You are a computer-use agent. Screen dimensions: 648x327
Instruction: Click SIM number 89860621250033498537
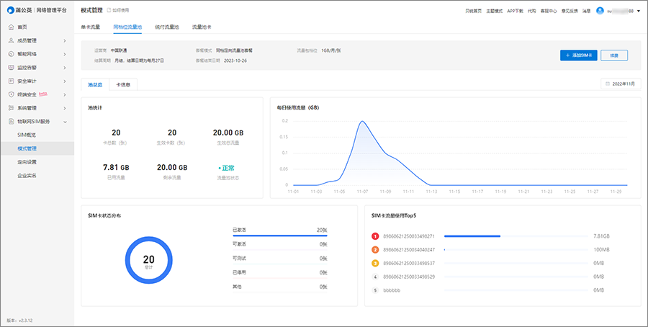tap(409, 264)
